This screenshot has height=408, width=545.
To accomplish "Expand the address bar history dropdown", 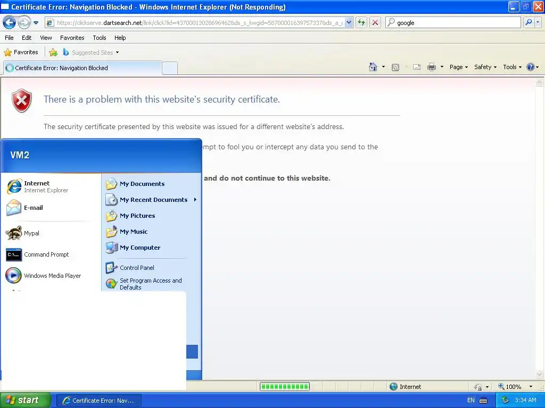I will point(349,23).
